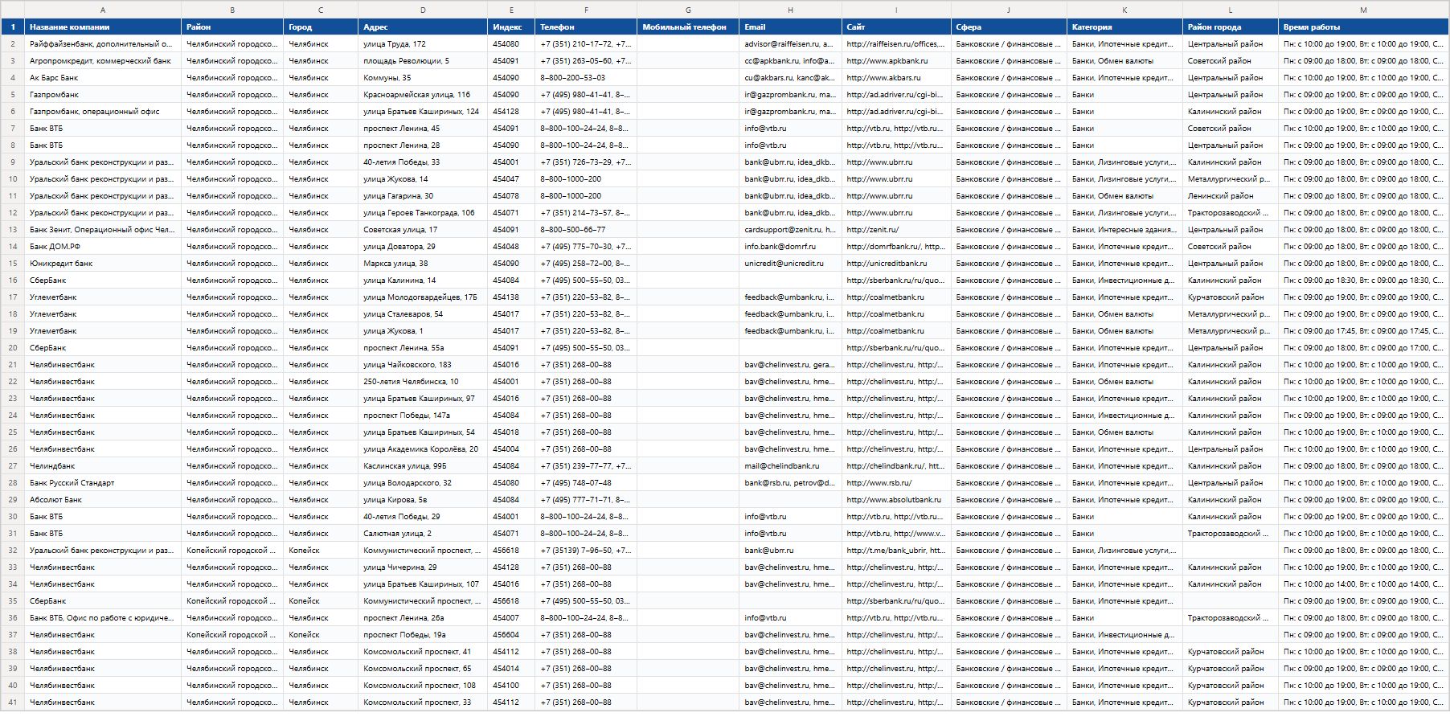Viewport: 1450px width, 725px height.
Task: Select the 'Банк Зенит, Операционный офис' cell
Action: (x=103, y=230)
